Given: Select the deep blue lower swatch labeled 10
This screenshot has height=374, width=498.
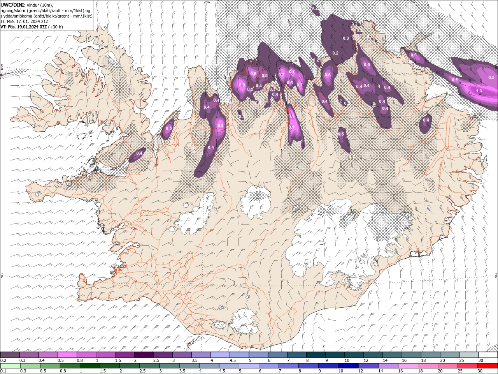Looking at the screenshot, I should 348,366.
